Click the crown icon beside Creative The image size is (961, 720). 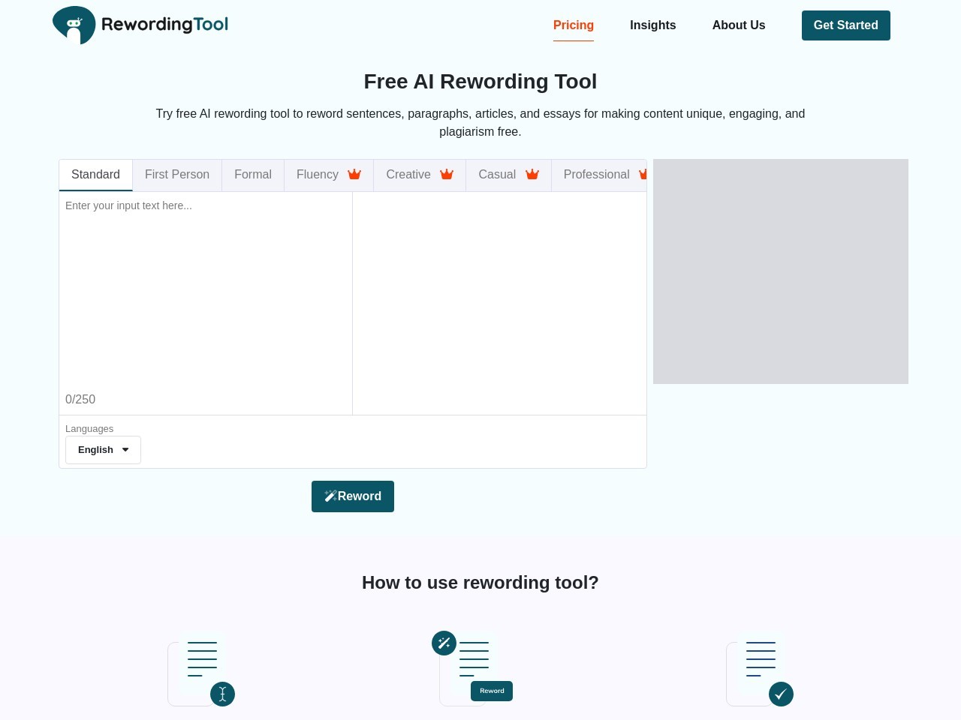coord(447,174)
